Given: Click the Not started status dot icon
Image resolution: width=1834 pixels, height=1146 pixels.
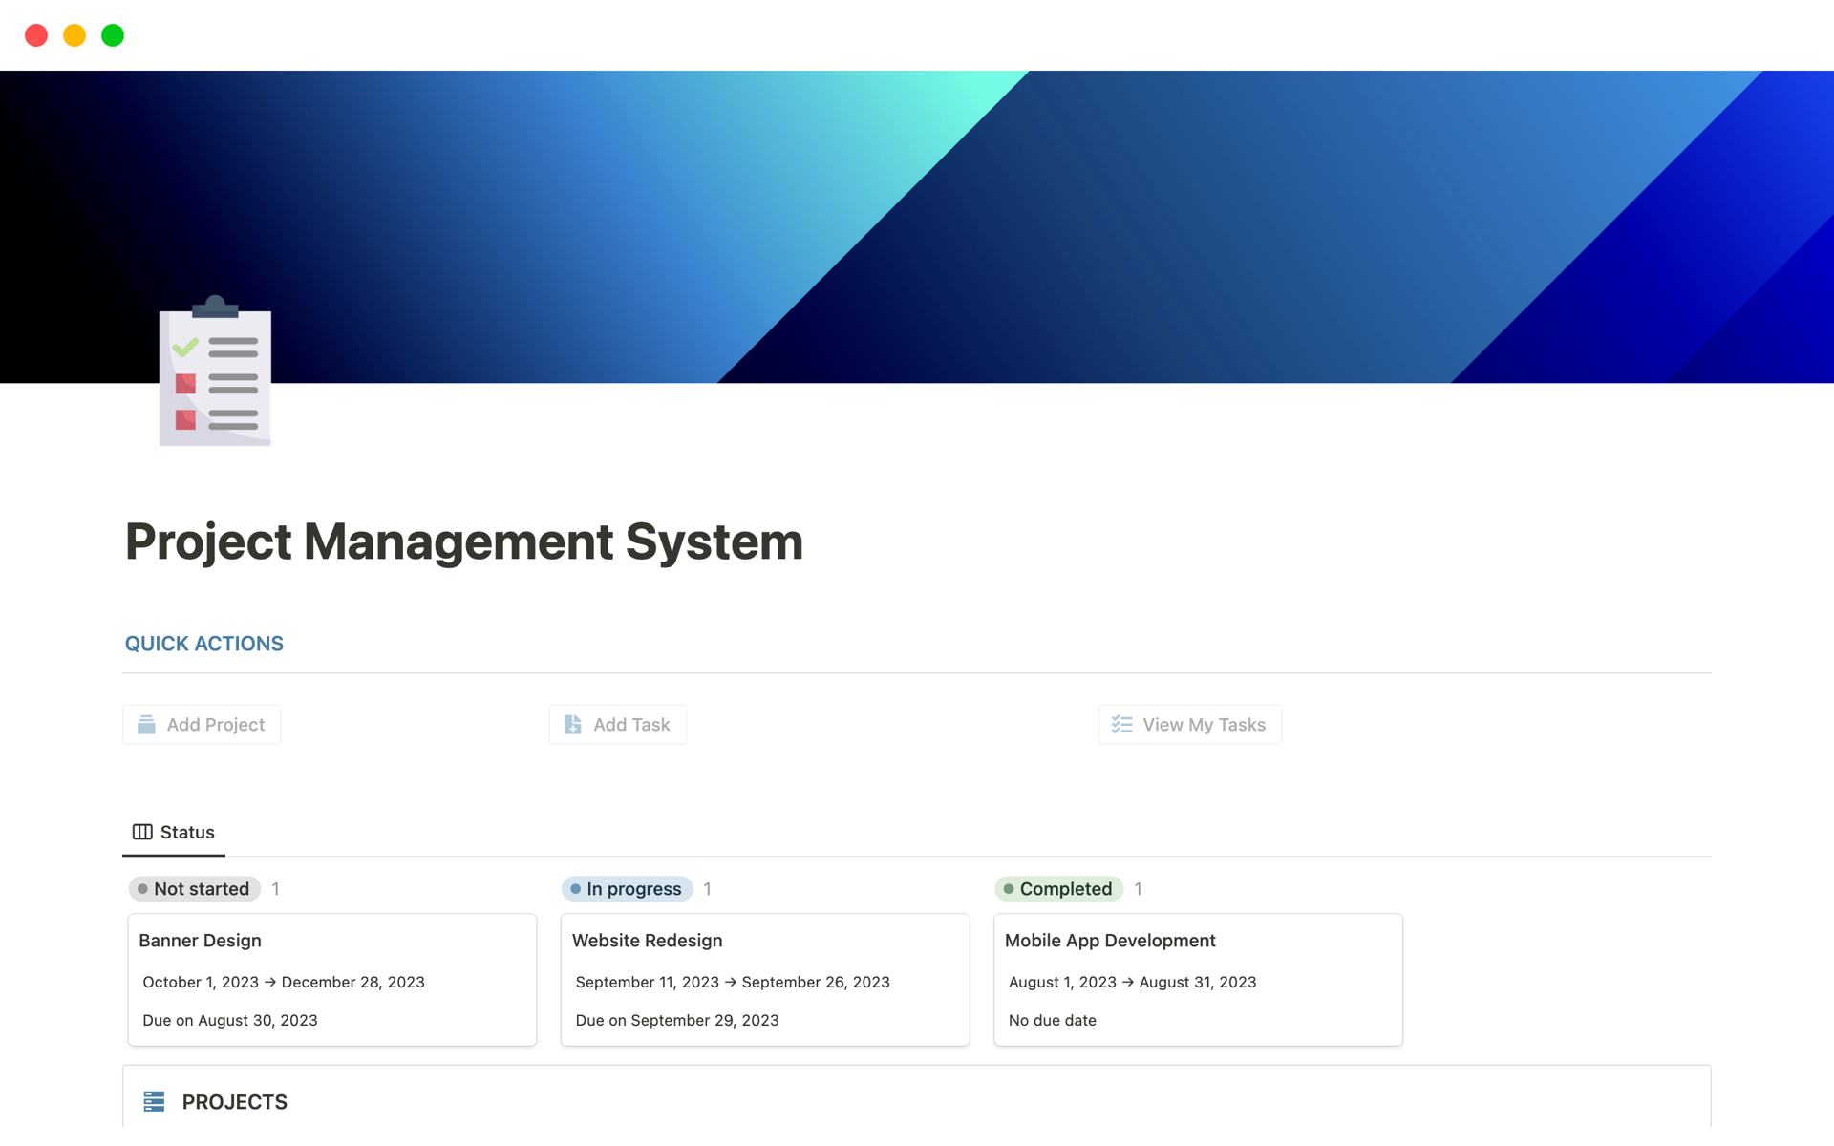Looking at the screenshot, I should (x=141, y=887).
